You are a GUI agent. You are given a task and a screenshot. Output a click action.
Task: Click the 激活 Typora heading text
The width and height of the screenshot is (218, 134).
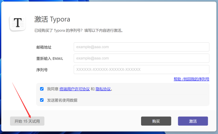(x=52, y=19)
